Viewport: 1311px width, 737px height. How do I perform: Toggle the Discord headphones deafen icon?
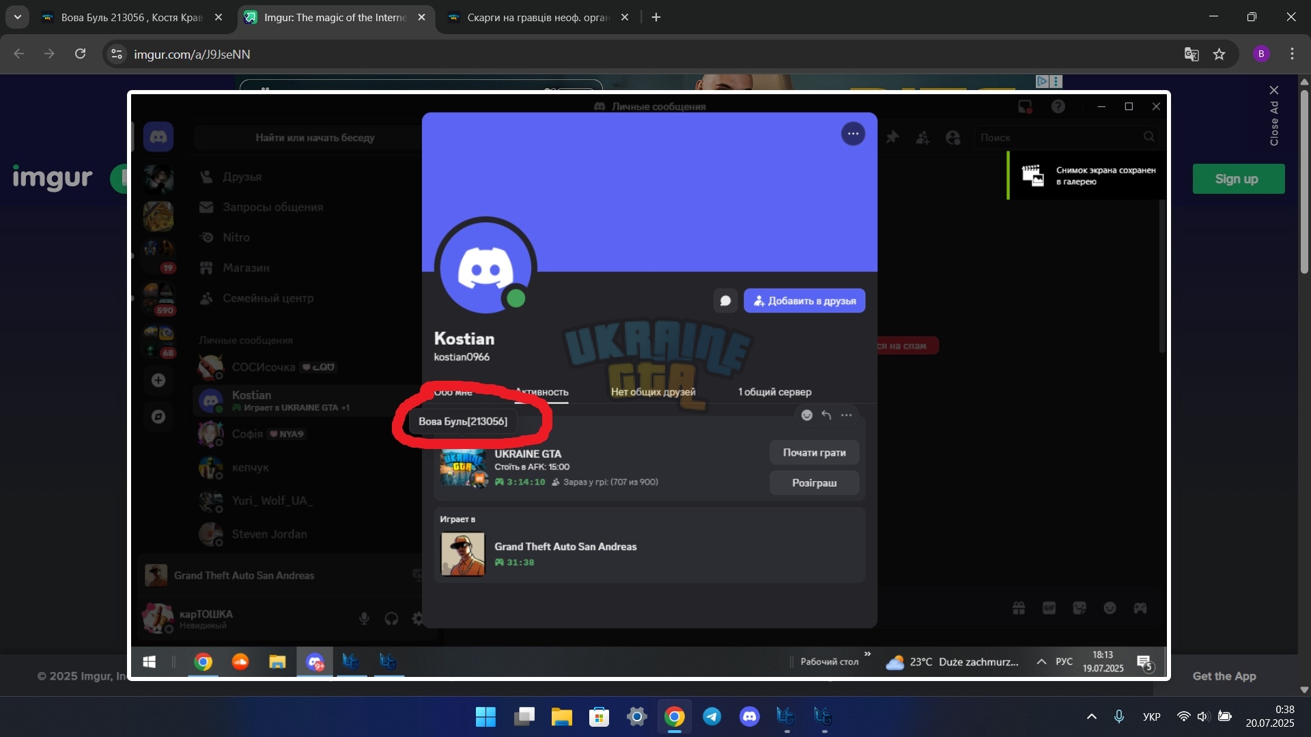[x=391, y=618]
